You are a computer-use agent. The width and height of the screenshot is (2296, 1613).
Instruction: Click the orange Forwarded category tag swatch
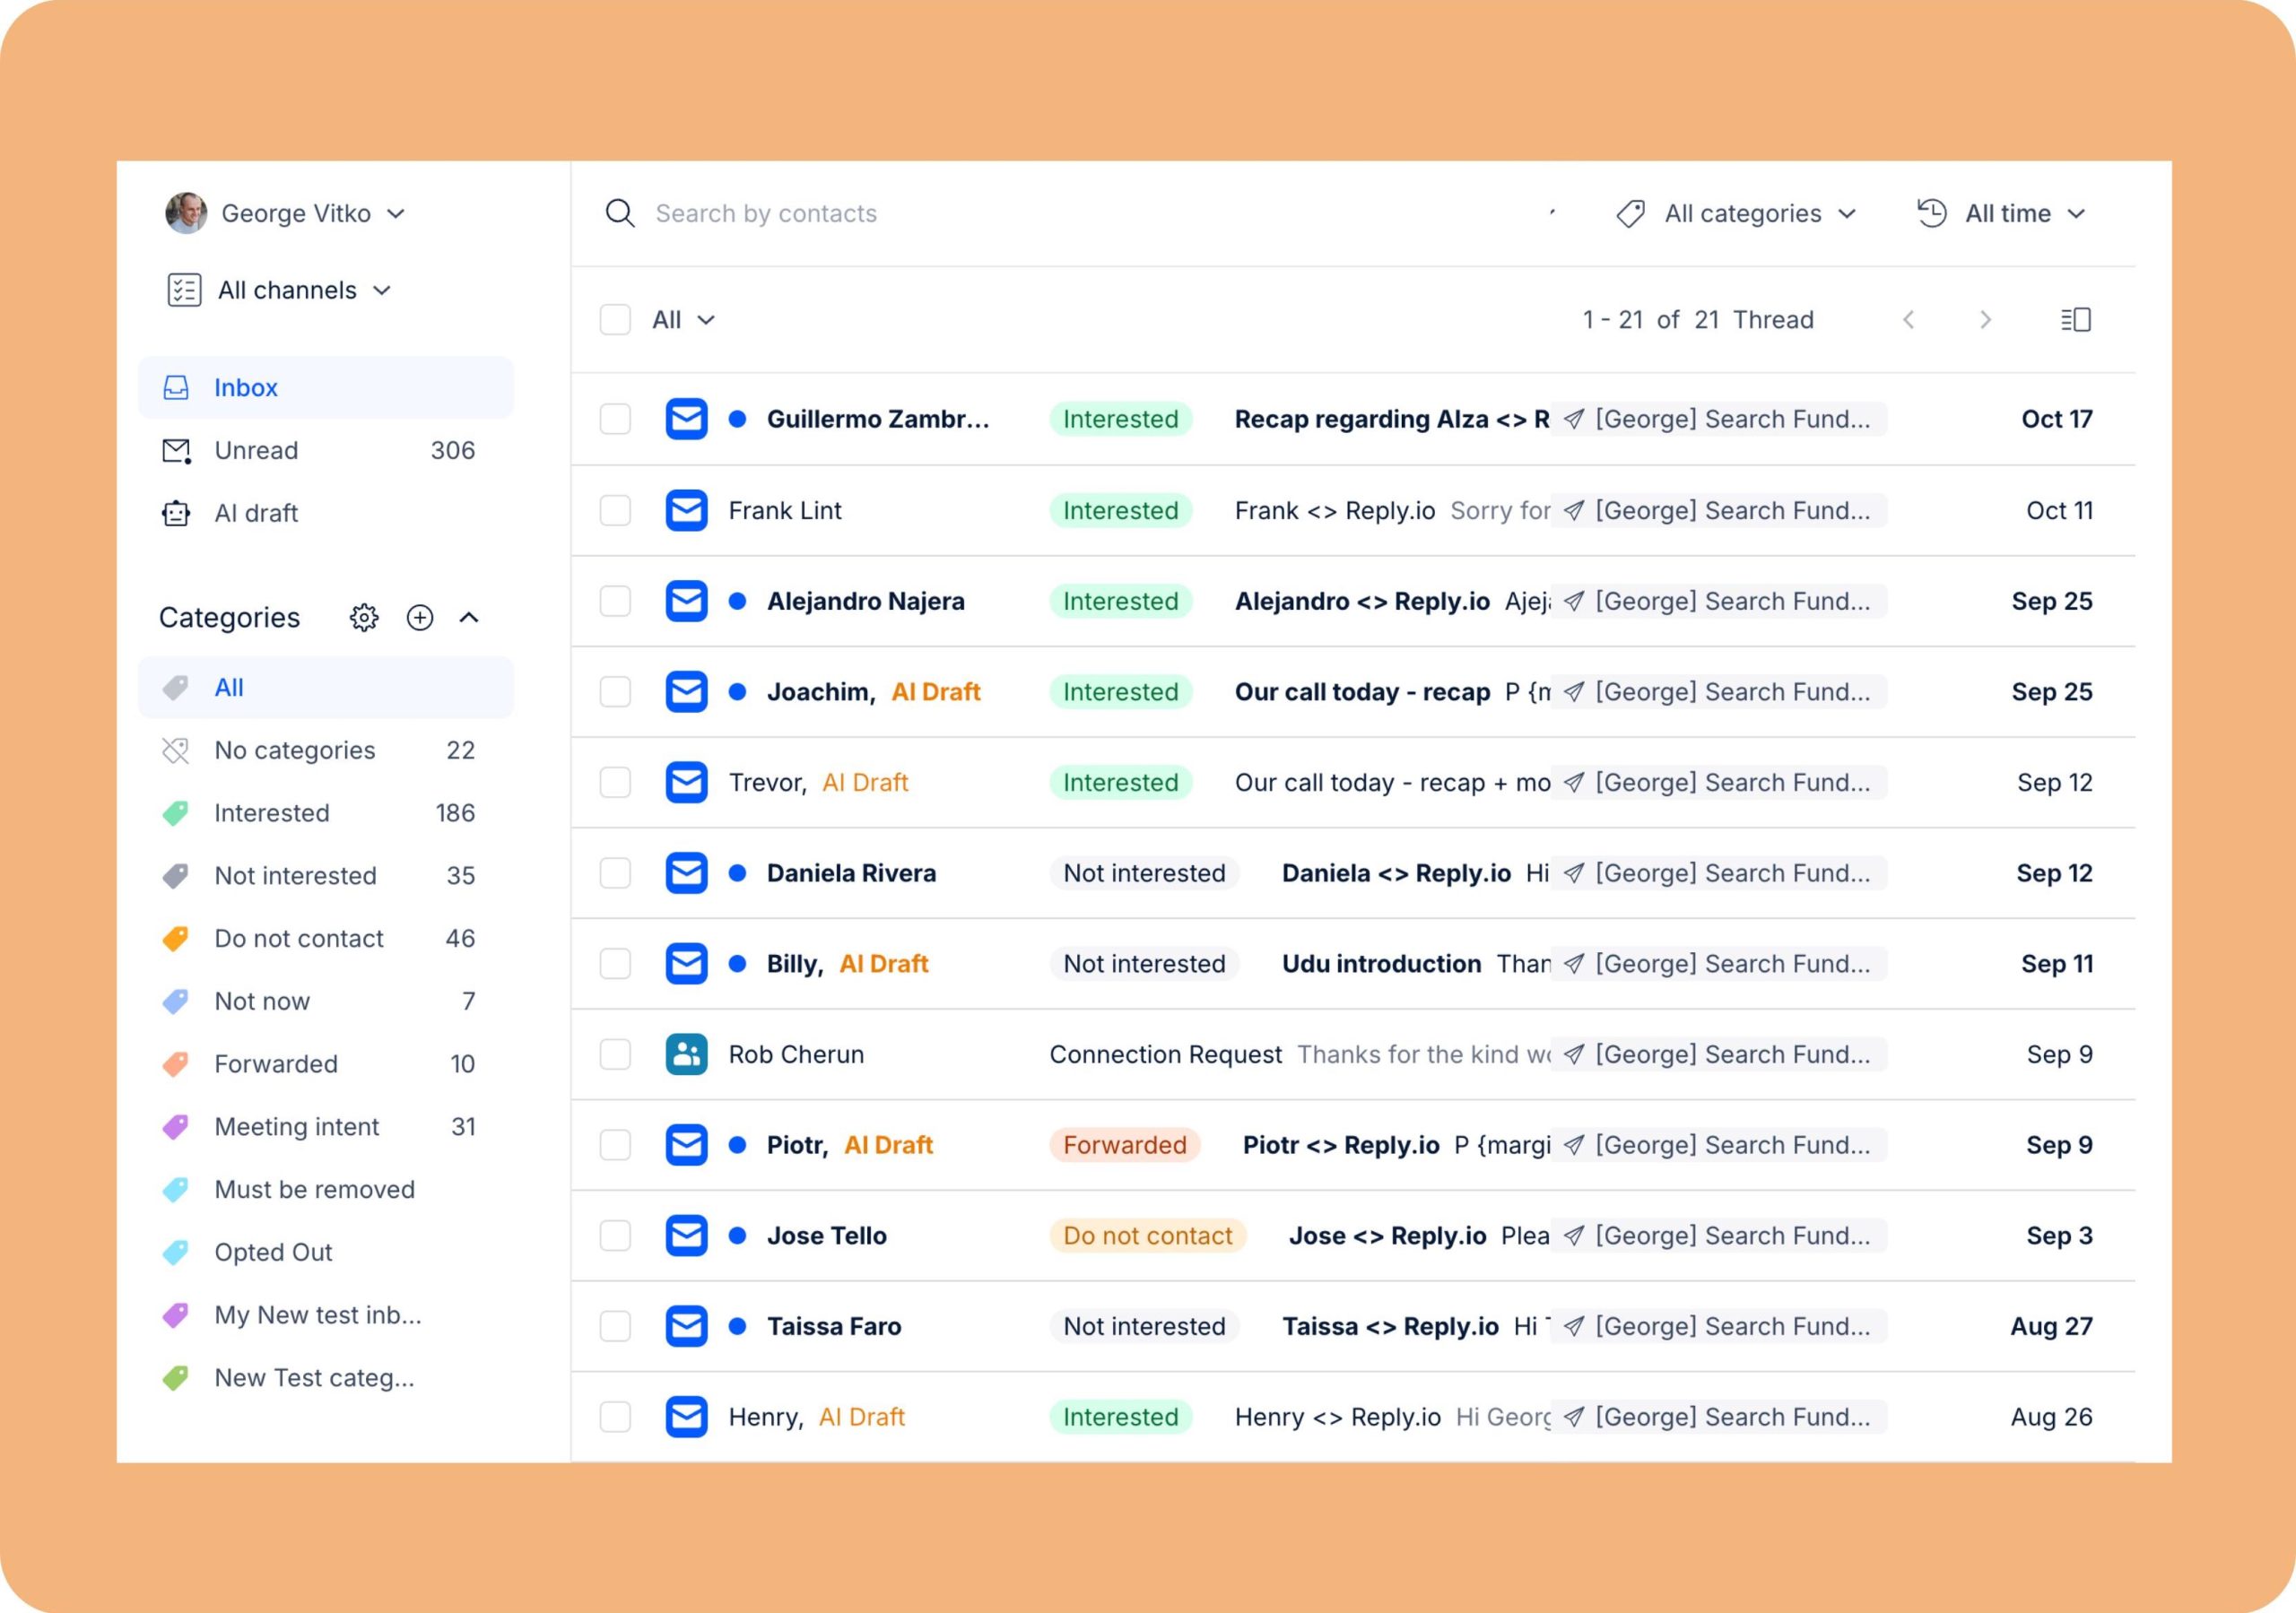[176, 1064]
